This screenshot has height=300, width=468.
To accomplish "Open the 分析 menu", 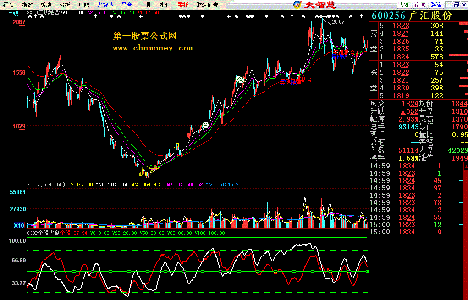I will pos(65,5).
